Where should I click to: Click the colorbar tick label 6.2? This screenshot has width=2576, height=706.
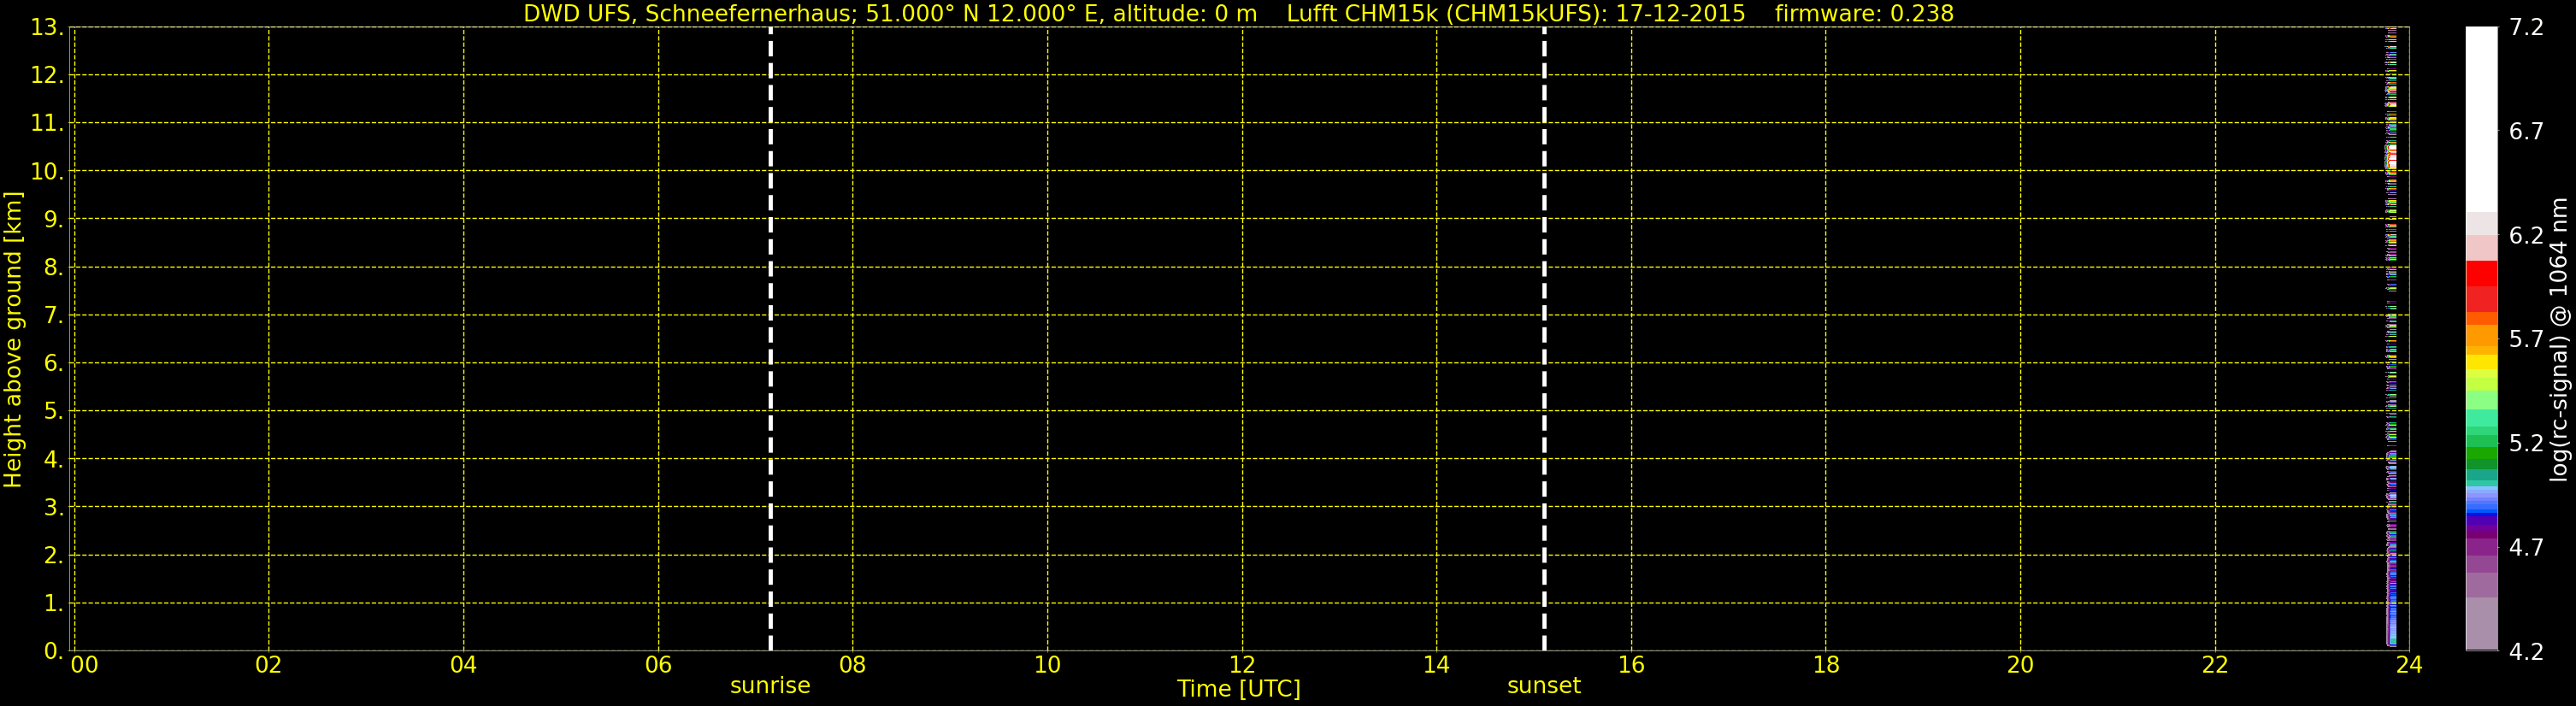pos(2526,235)
